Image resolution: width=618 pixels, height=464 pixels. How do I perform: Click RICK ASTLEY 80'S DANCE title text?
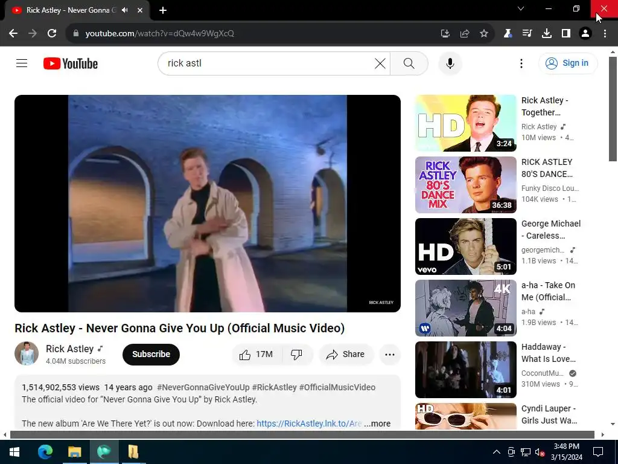click(547, 168)
